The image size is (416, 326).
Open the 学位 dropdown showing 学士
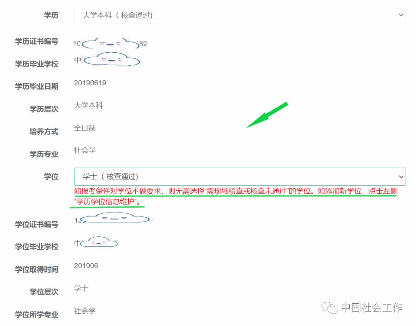240,176
